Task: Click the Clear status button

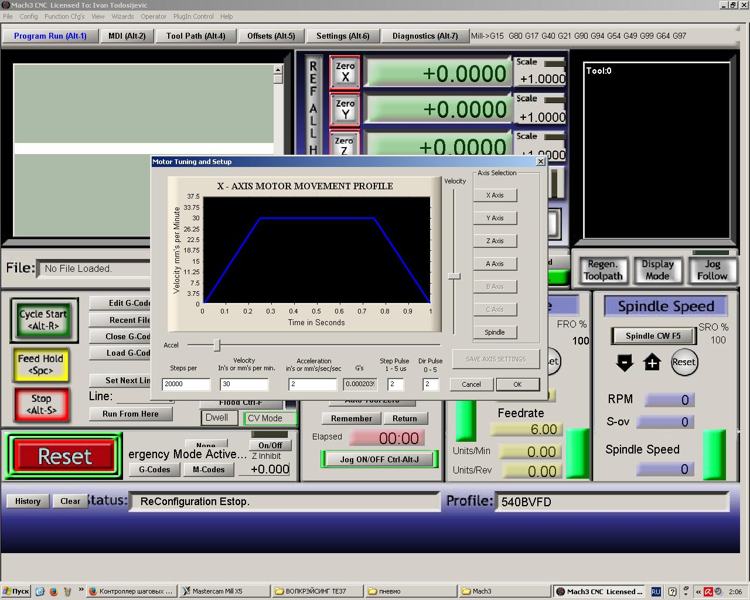Action: pyautogui.click(x=70, y=501)
